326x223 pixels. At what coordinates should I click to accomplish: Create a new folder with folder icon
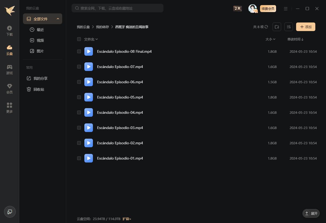click(x=277, y=27)
